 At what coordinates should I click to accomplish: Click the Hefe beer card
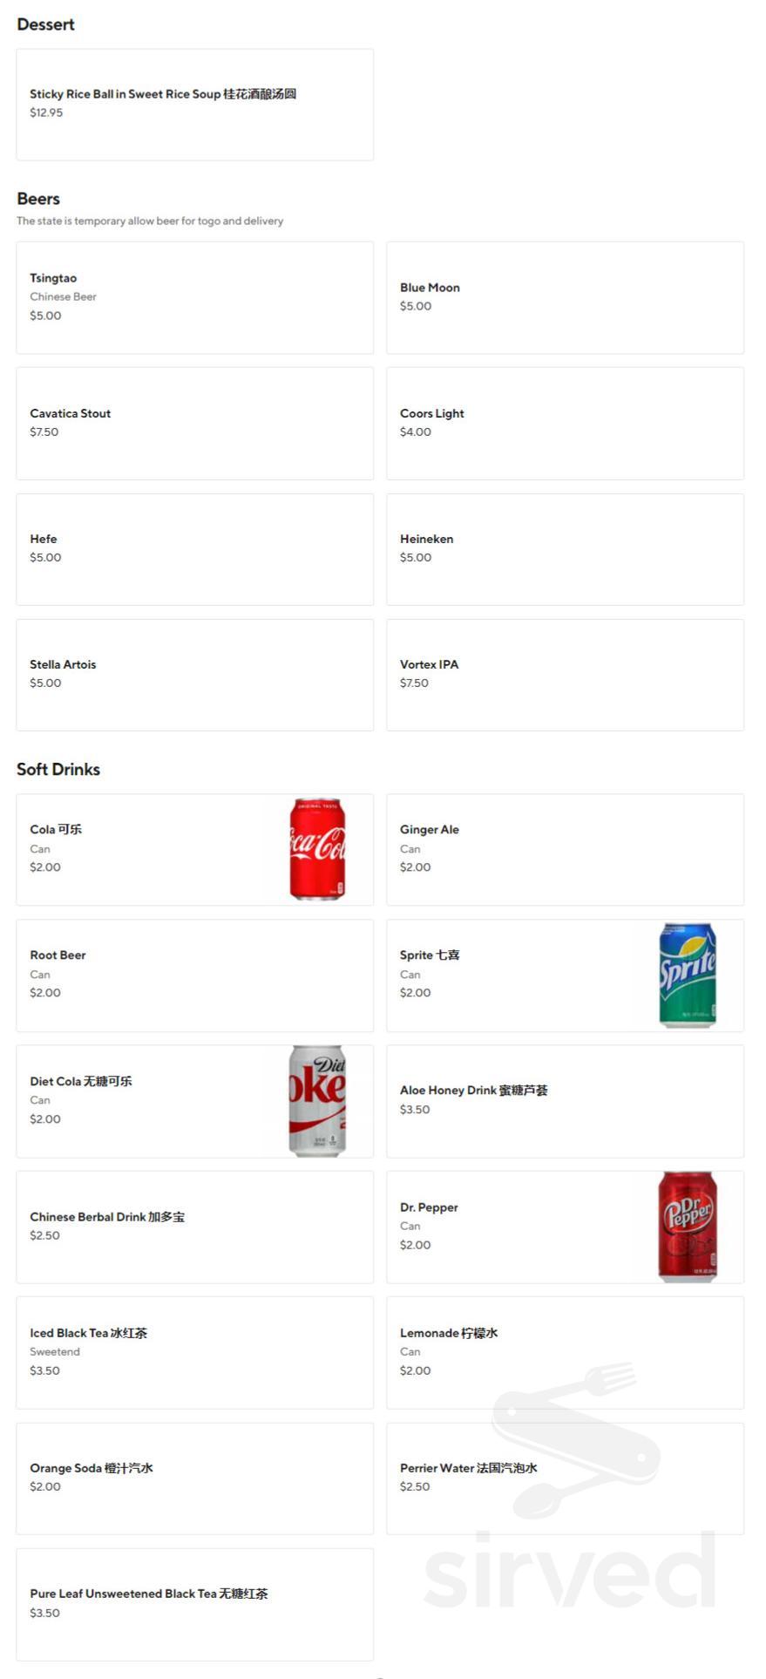(194, 549)
